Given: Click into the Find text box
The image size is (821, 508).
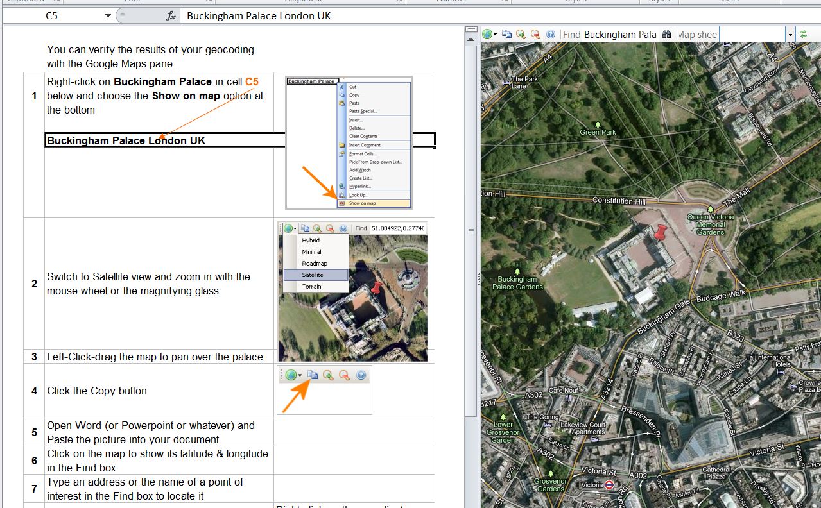Looking at the screenshot, I should 619,35.
